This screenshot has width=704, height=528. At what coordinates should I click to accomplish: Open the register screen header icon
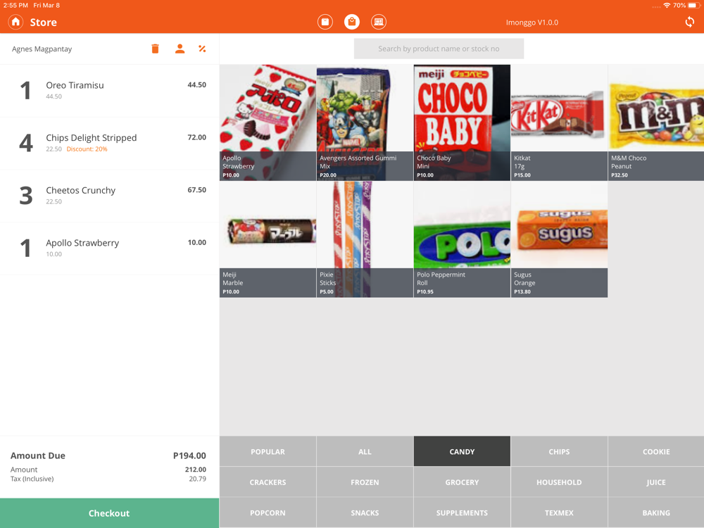click(x=379, y=22)
